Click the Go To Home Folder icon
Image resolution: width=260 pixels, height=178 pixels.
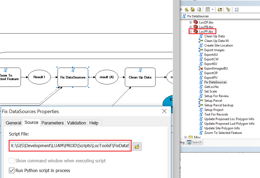193,9
